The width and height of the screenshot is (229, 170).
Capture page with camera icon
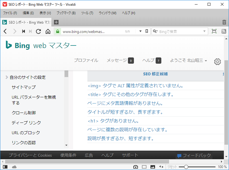click(x=136, y=167)
